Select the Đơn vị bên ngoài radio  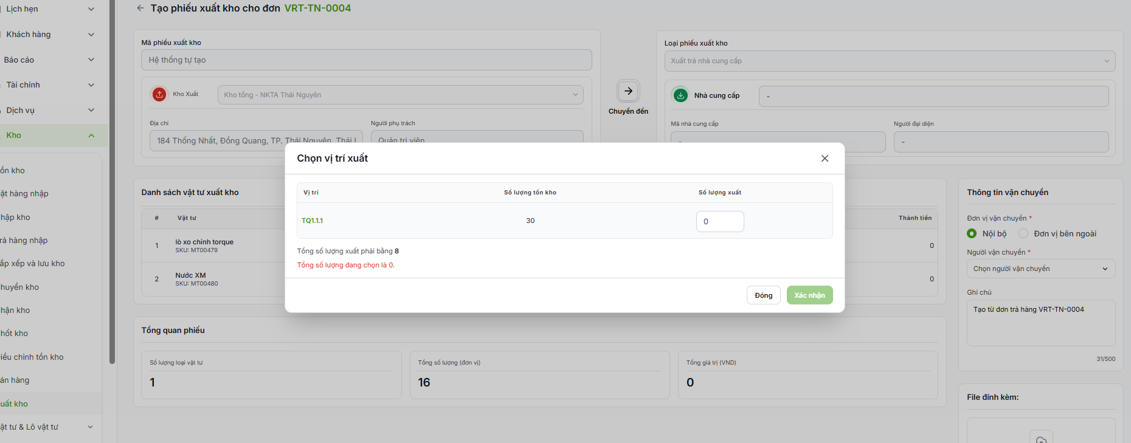pyautogui.click(x=1023, y=233)
